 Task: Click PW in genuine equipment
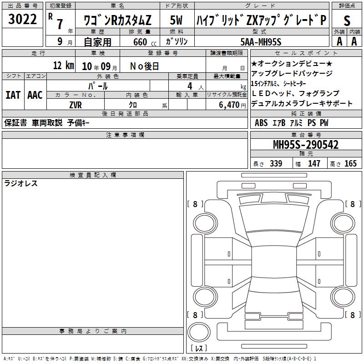(x=324, y=123)
